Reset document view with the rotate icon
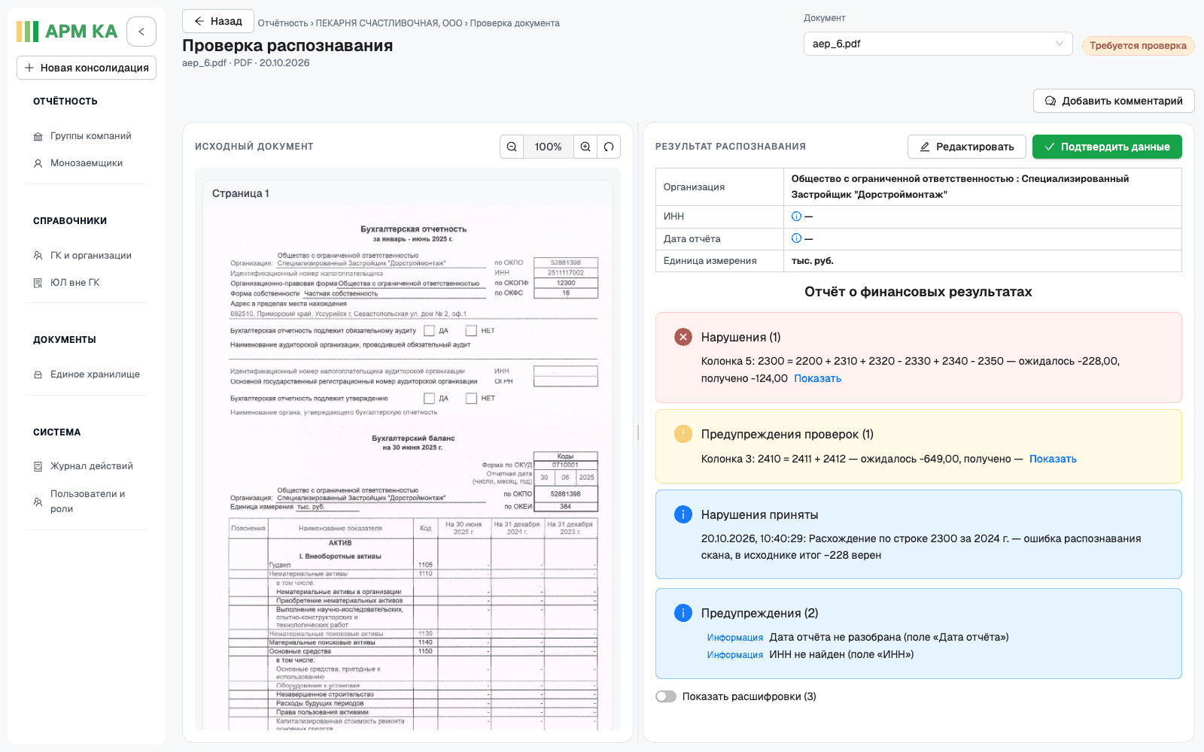Image resolution: width=1204 pixels, height=752 pixels. tap(609, 147)
